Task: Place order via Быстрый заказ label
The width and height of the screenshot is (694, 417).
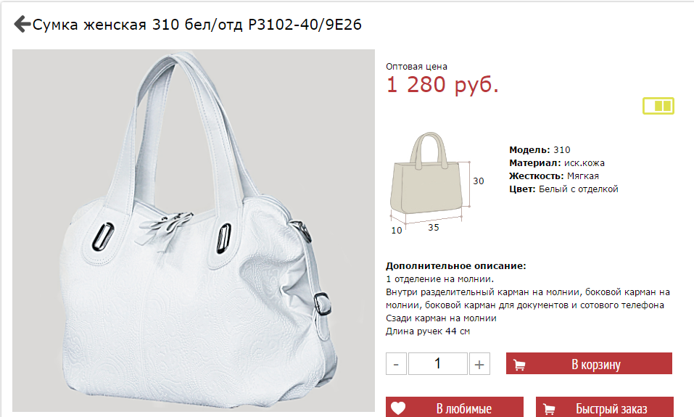Action: tap(611, 408)
